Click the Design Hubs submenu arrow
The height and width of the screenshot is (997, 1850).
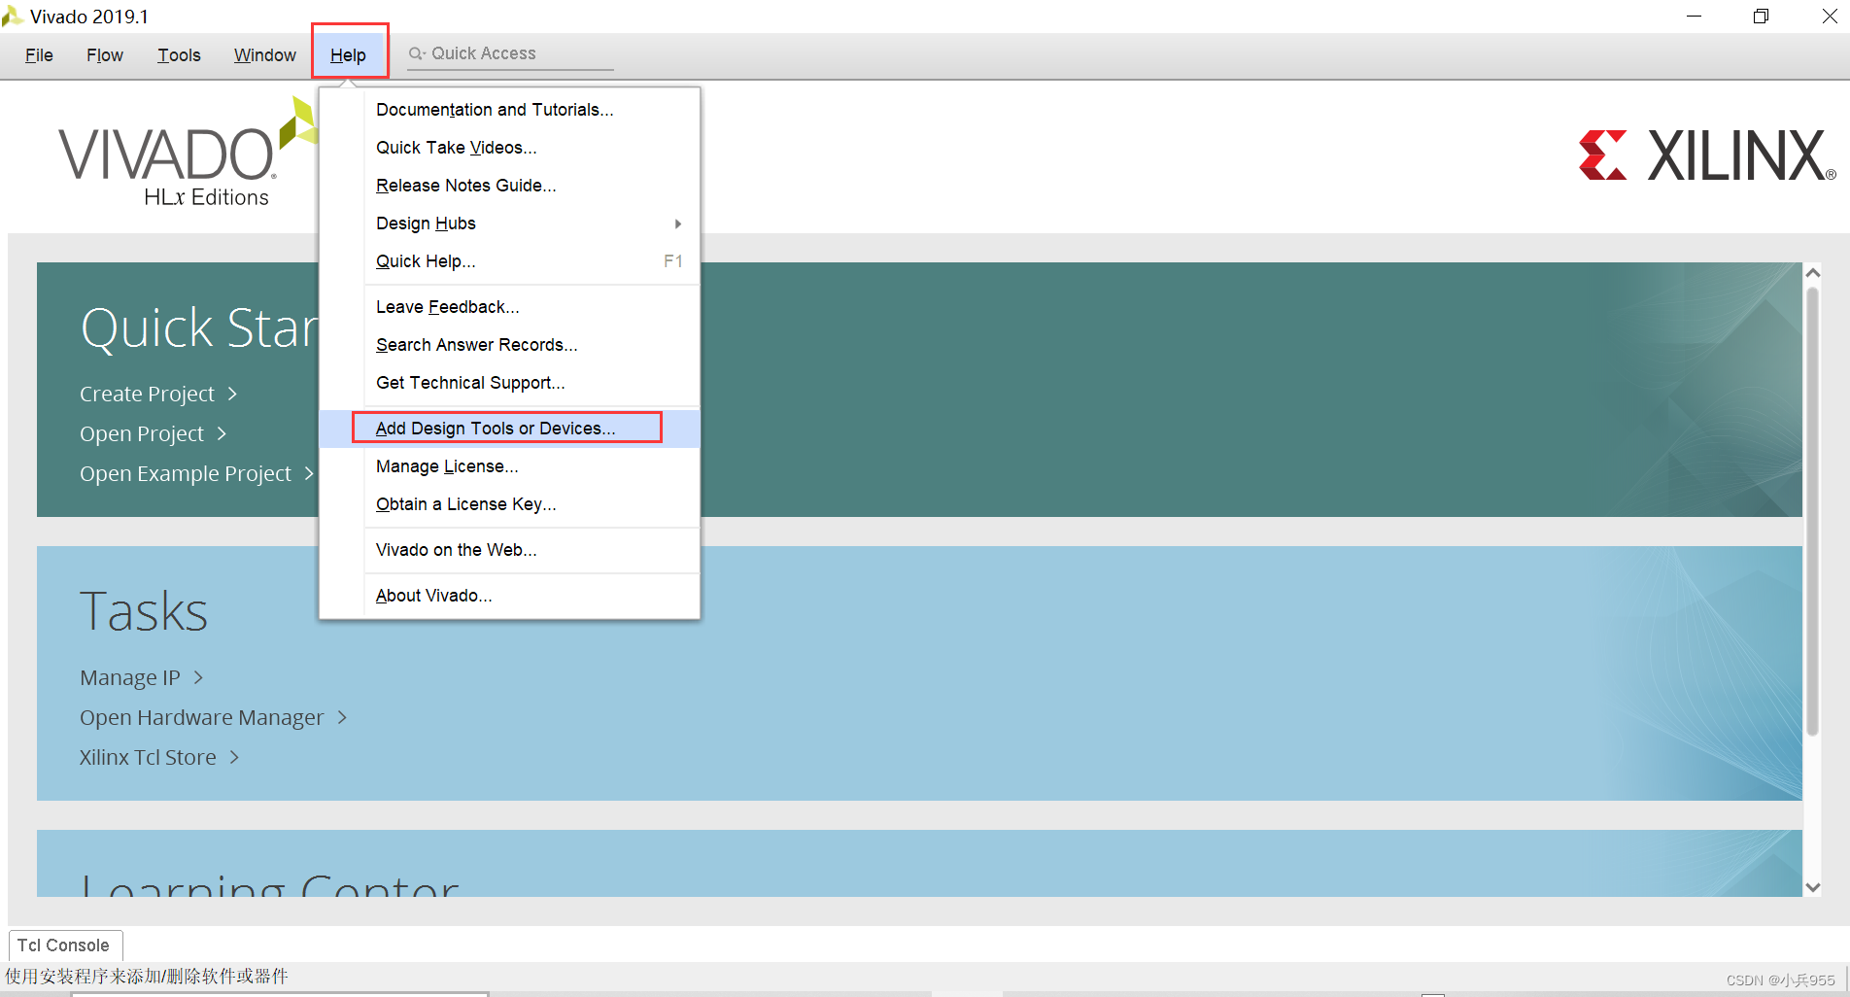678,223
